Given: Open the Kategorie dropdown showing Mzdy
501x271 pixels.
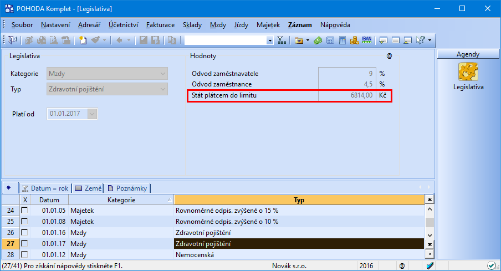Looking at the screenshot, I should click(x=162, y=74).
